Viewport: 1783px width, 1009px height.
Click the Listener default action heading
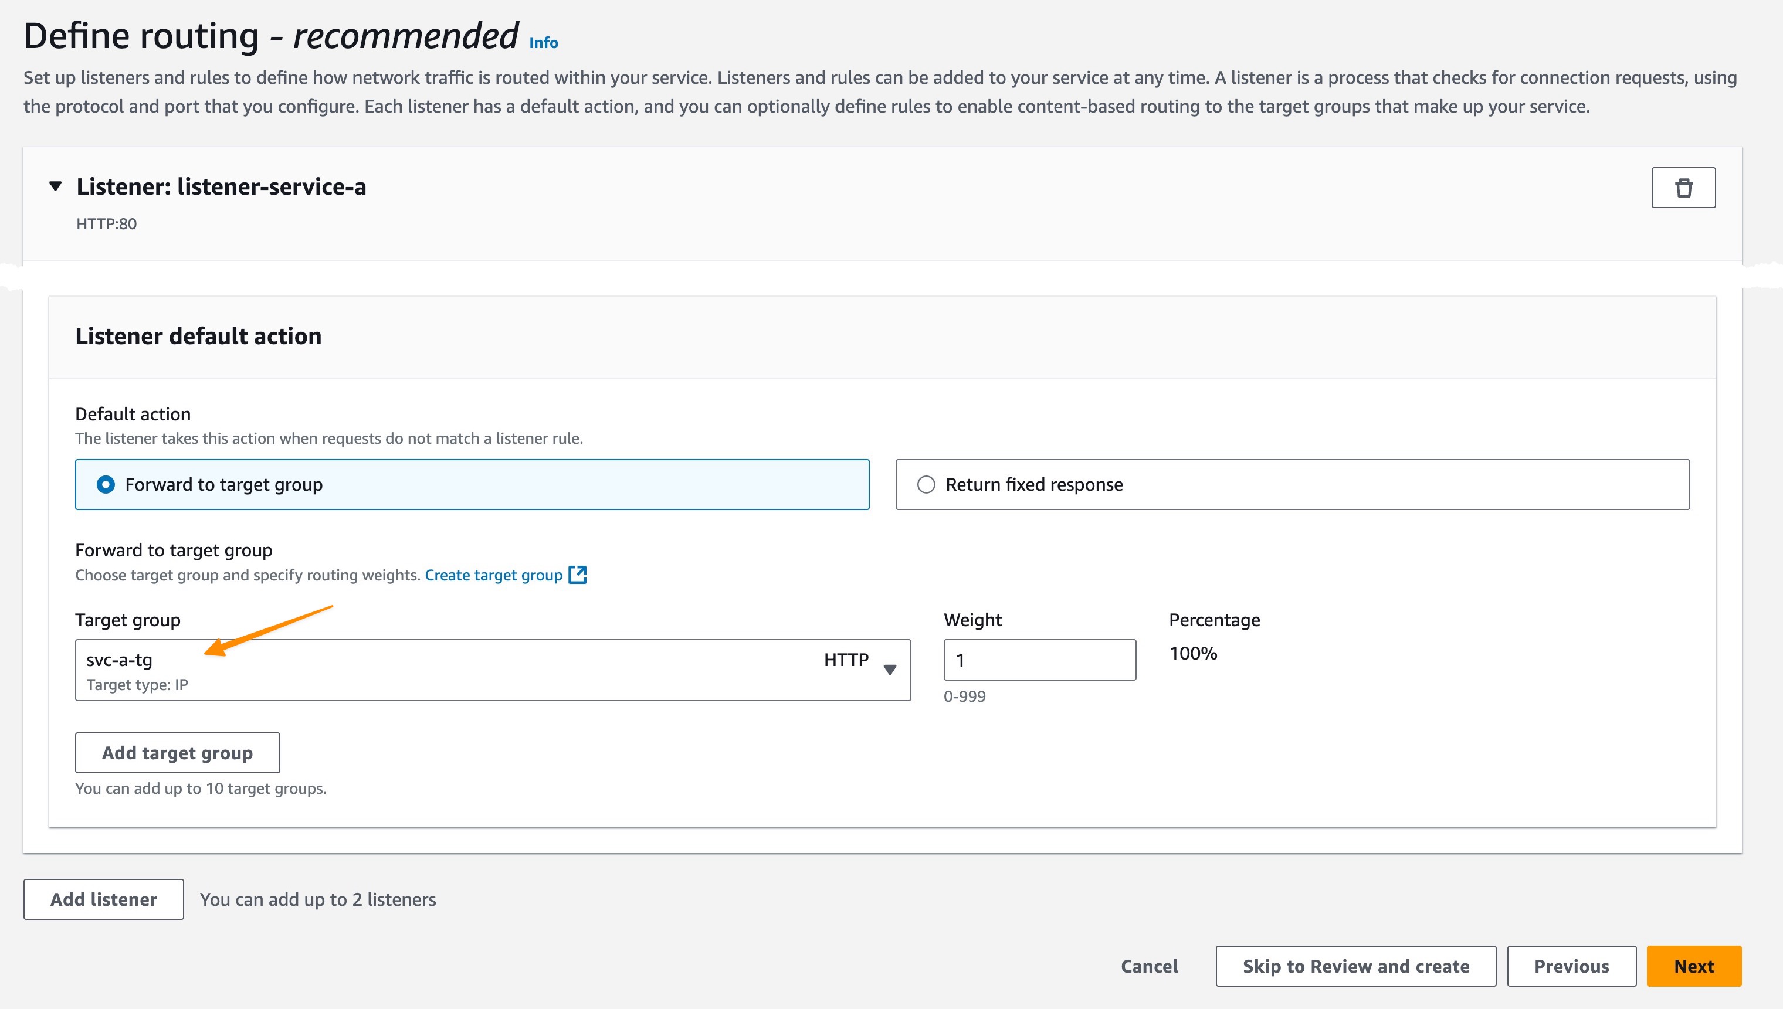coord(198,336)
